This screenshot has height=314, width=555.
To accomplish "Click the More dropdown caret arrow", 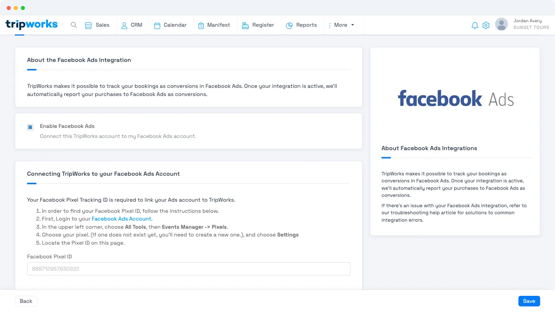I will (x=353, y=25).
